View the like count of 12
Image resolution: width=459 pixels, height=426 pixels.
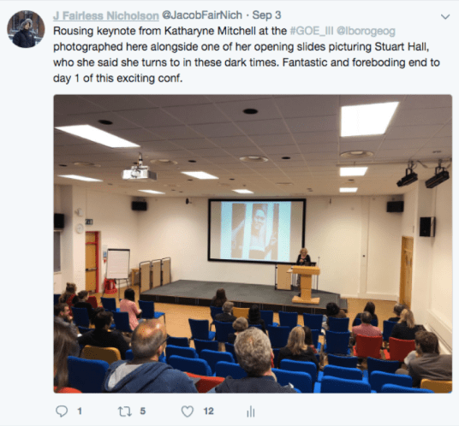tap(208, 411)
